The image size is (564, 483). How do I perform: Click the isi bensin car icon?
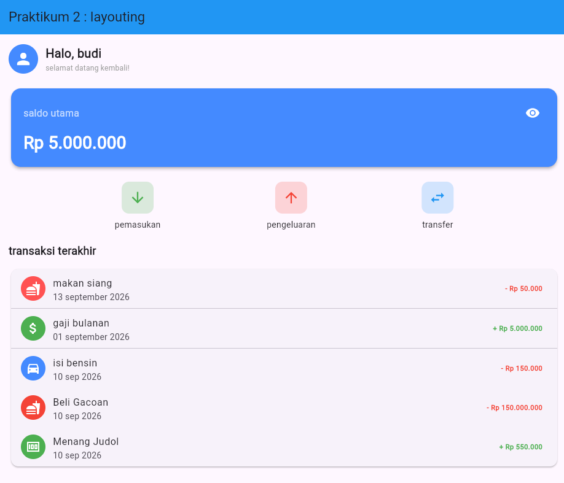pyautogui.click(x=33, y=368)
